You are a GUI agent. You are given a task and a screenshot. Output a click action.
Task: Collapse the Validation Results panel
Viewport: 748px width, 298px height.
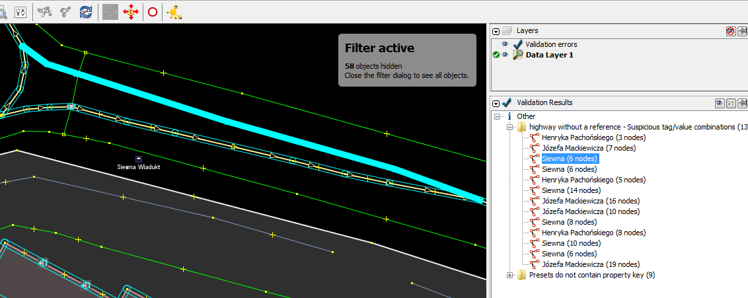[x=496, y=103]
